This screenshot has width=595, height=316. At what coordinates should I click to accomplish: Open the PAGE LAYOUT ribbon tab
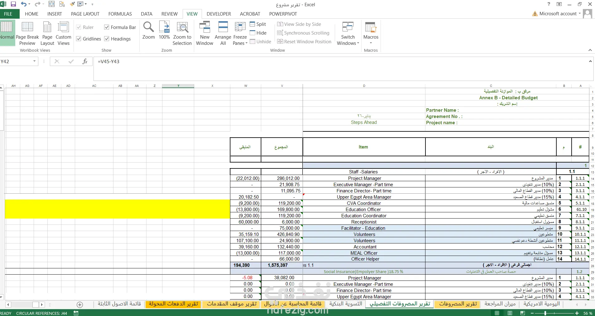click(x=85, y=14)
